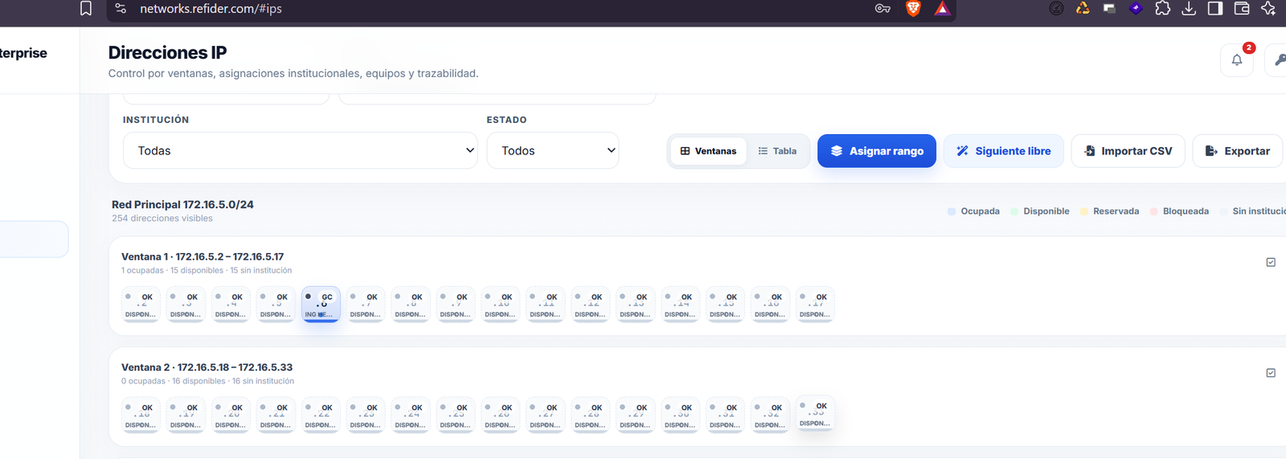
Task: Select IP tile .17 in Ventana 1
Action: [816, 305]
